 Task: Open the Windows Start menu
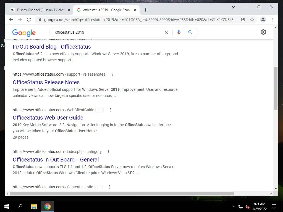coord(7,206)
